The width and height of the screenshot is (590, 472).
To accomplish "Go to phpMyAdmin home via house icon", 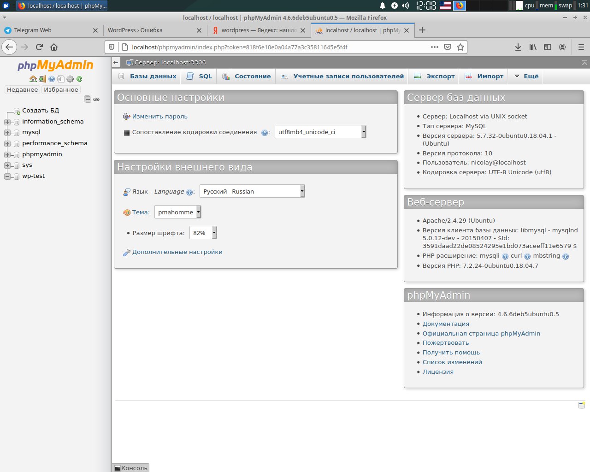I will coord(33,79).
